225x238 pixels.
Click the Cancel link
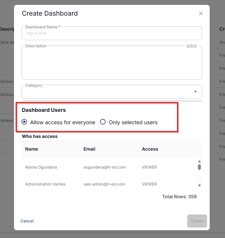[27, 221]
